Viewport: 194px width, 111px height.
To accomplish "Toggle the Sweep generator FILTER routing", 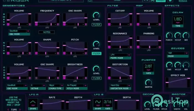I will 96,25.
